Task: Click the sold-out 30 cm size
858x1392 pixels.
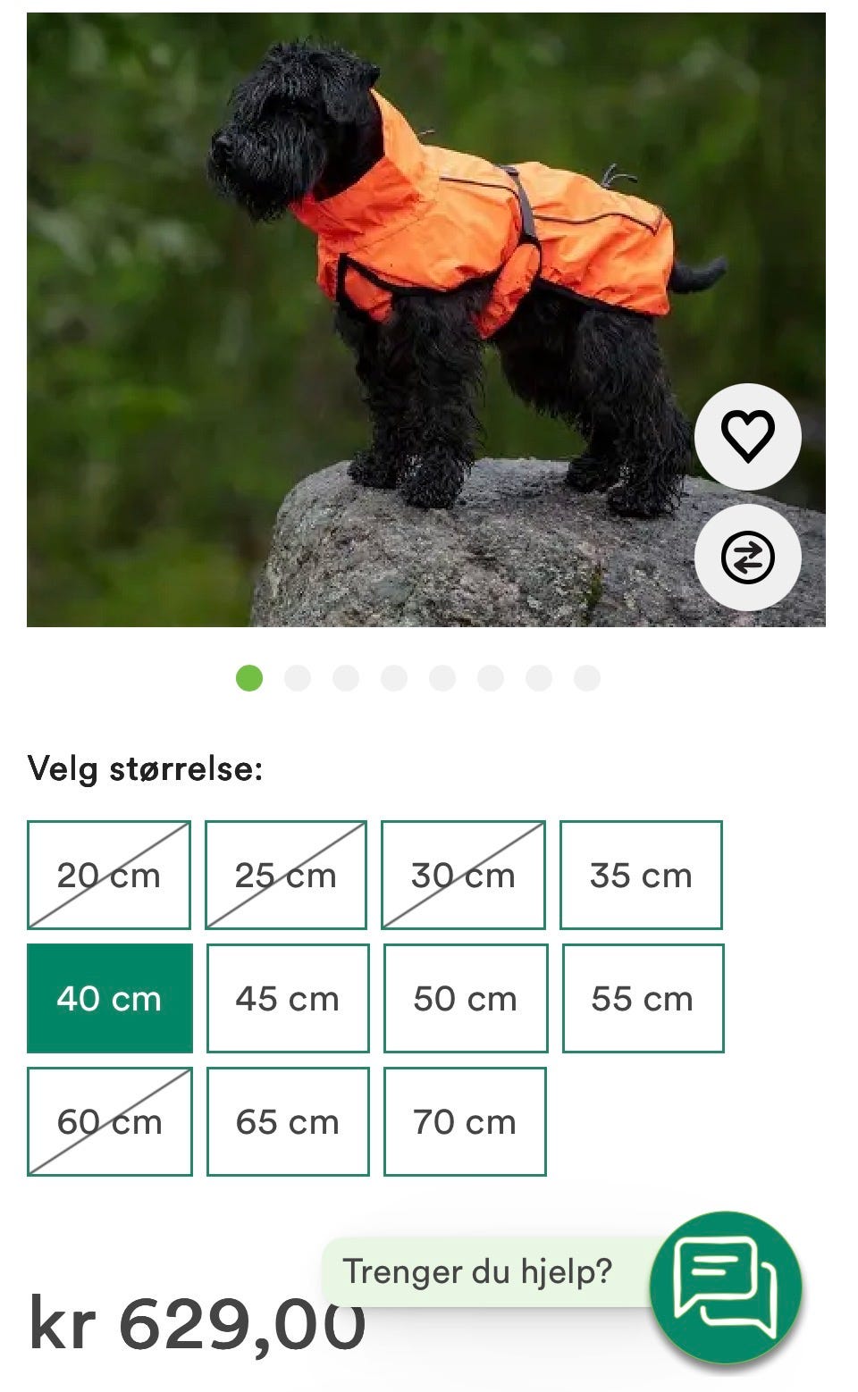Action: 463,875
